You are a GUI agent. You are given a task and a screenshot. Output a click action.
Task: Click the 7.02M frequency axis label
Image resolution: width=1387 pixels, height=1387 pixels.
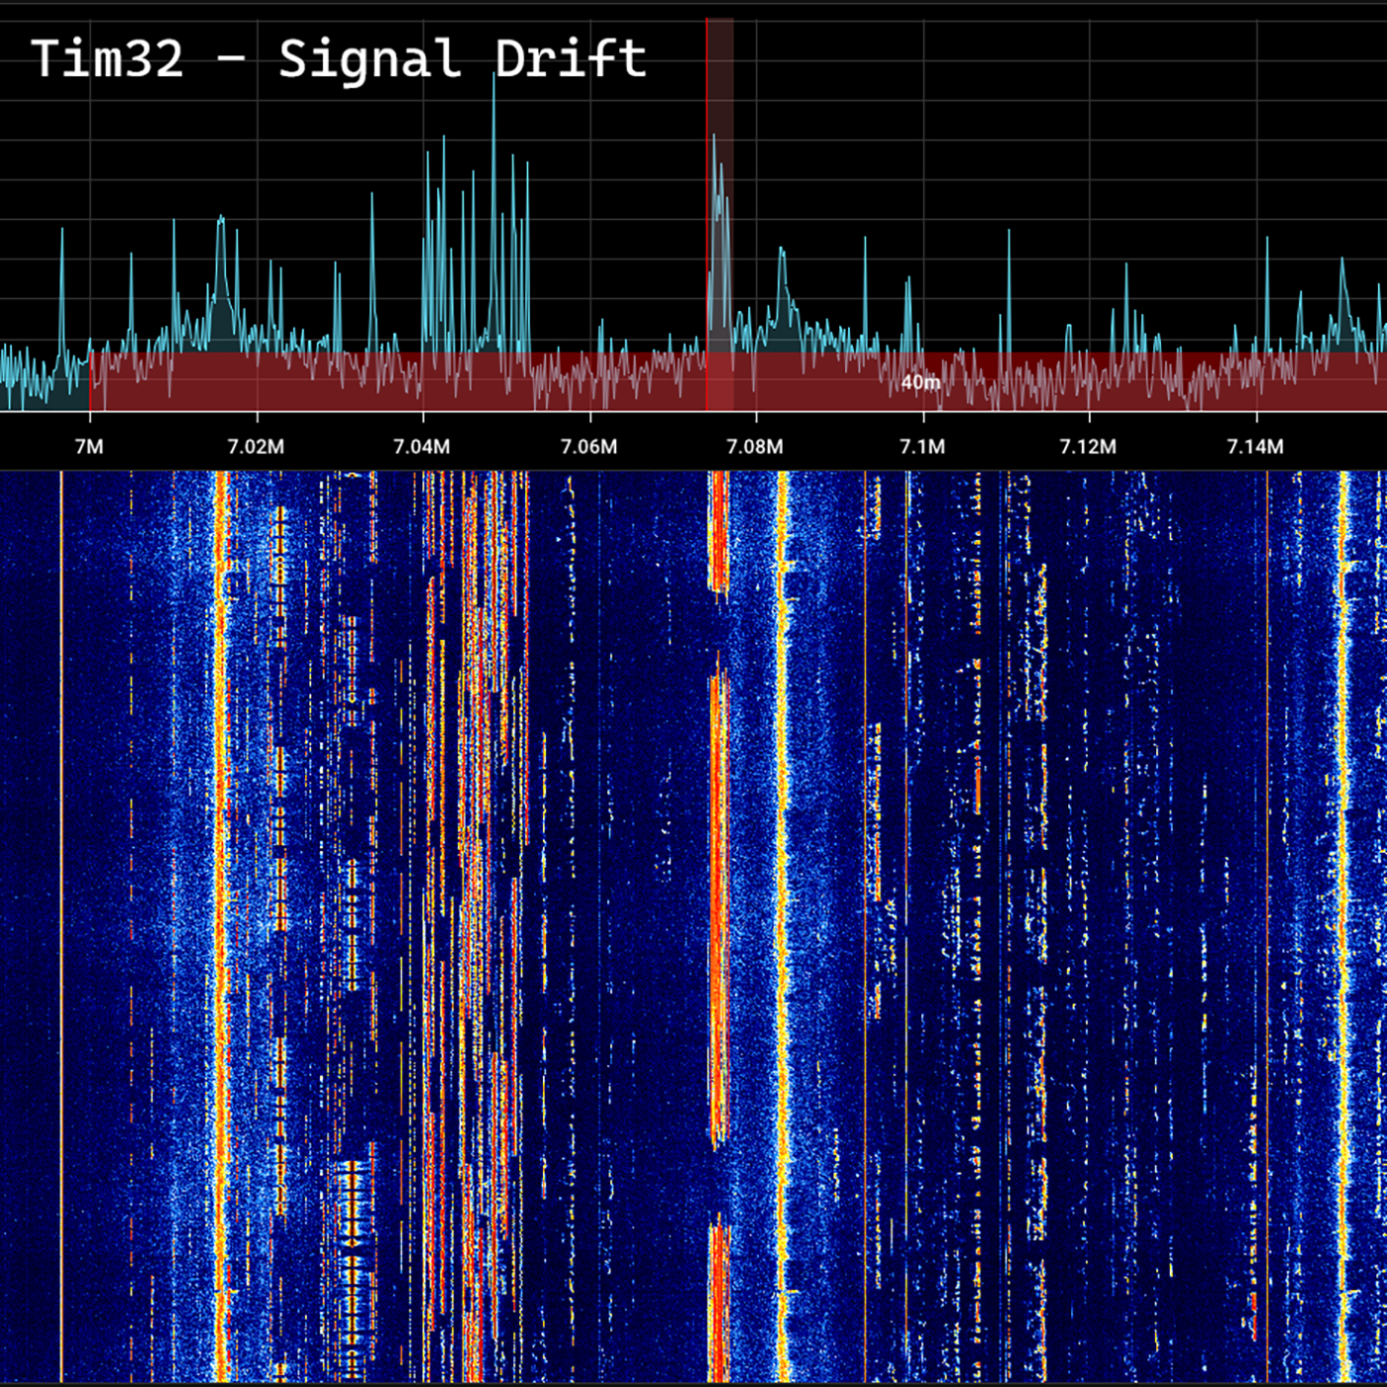(256, 447)
